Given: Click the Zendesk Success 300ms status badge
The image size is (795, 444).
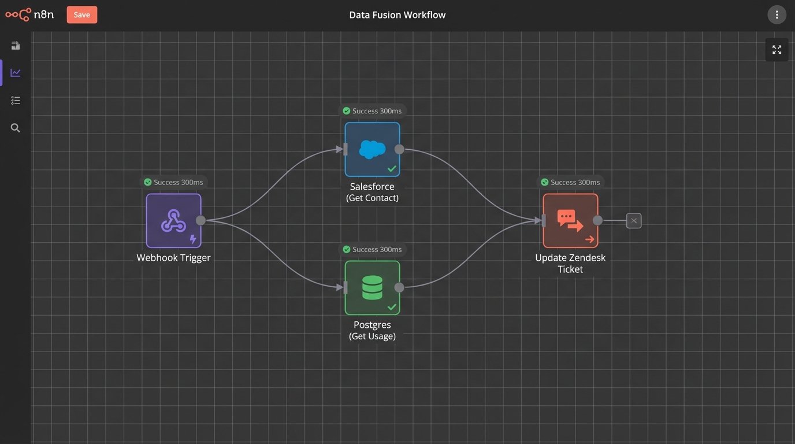Looking at the screenshot, I should 570,182.
